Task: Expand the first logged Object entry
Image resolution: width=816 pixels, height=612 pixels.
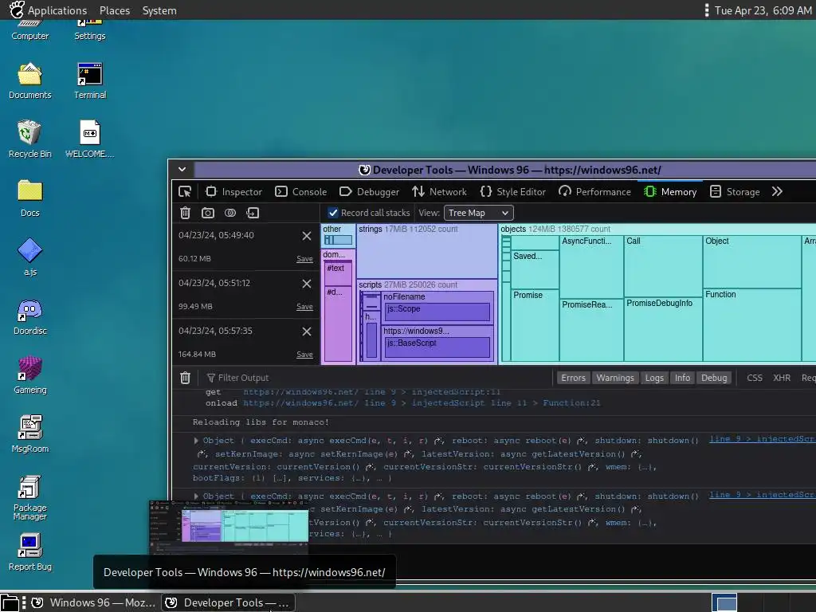Action: pos(196,441)
